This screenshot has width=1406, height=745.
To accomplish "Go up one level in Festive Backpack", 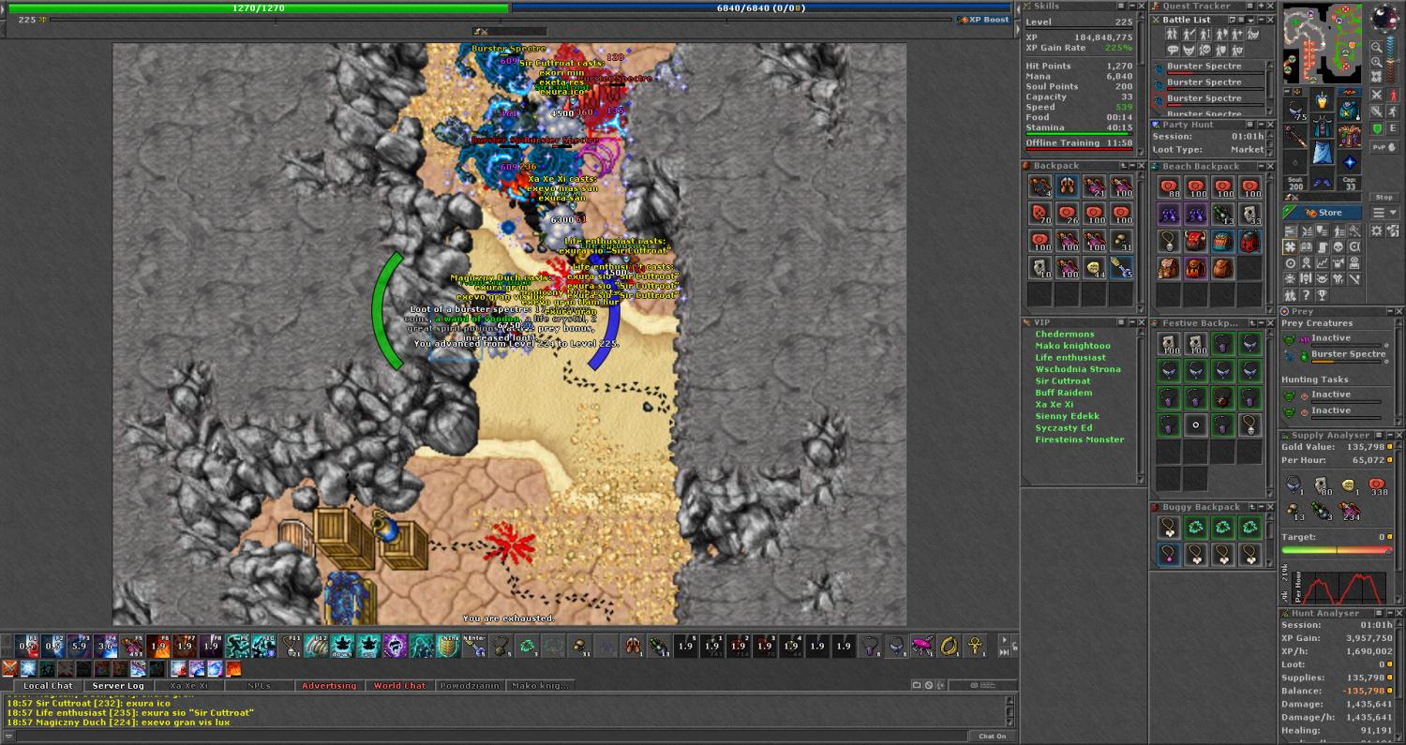I will click(1252, 322).
